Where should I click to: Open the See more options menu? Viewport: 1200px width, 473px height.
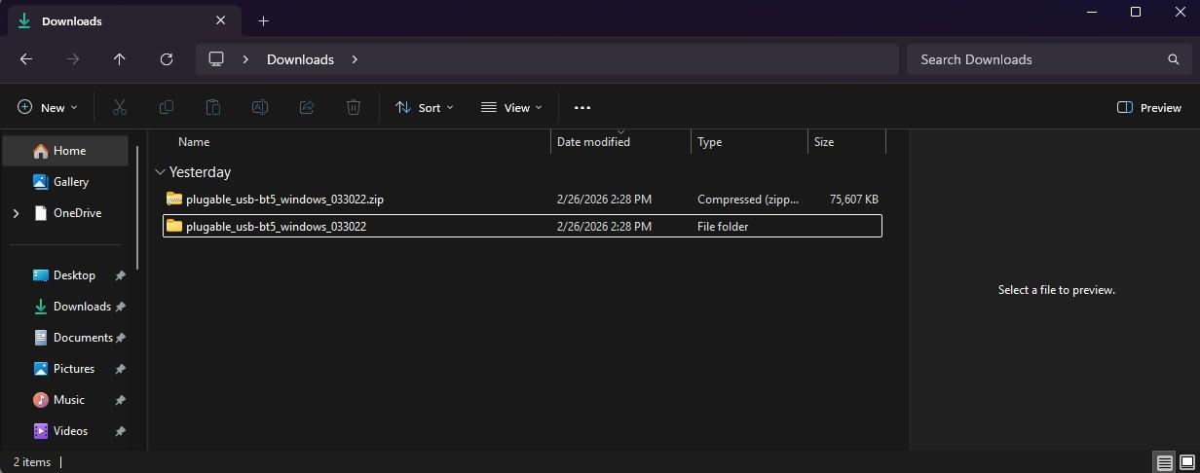pyautogui.click(x=582, y=108)
